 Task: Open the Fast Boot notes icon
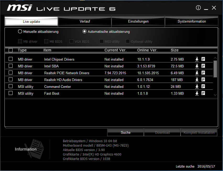tap(203, 93)
